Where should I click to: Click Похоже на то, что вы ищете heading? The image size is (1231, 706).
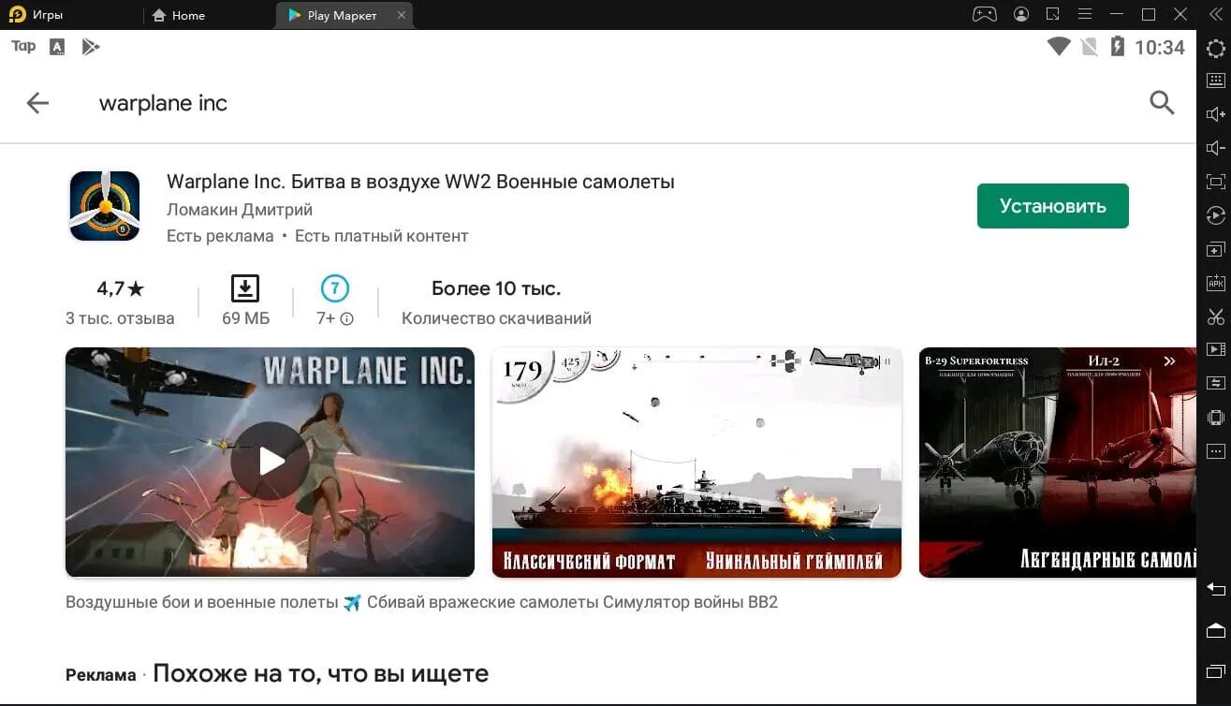tap(320, 673)
